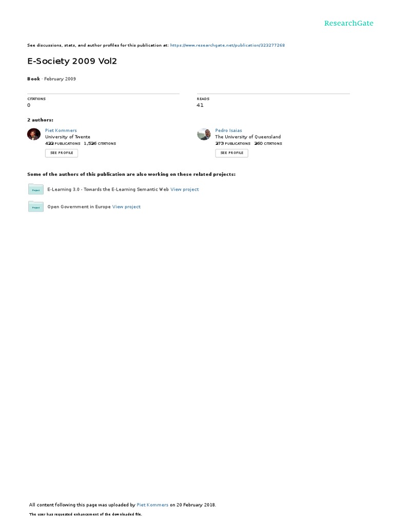Click See Profile under Pedro Isaias
The width and height of the screenshot is (394, 526).
coord(231,153)
